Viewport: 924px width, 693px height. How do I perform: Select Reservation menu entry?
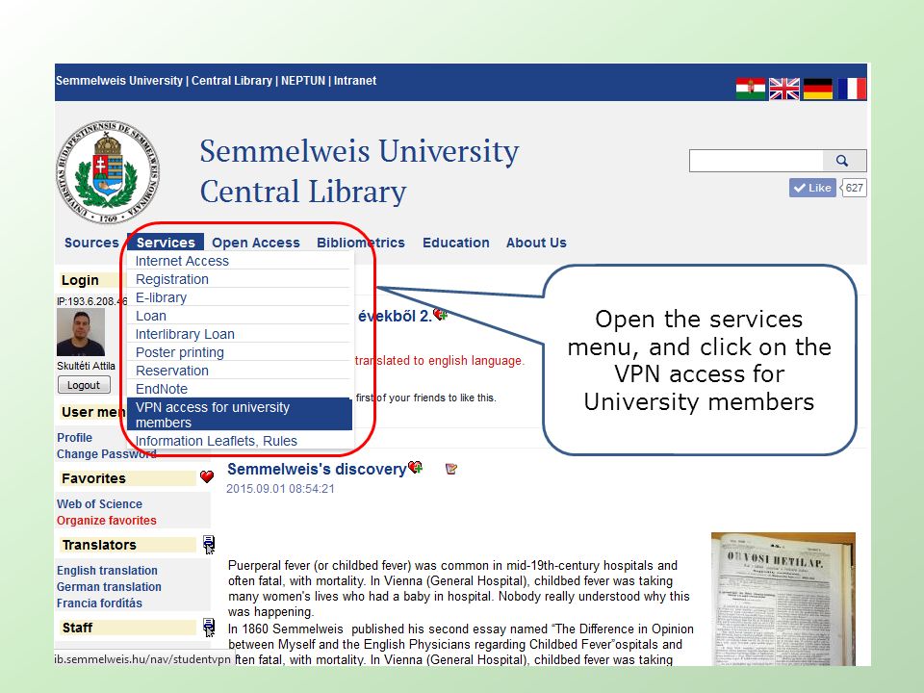point(240,370)
